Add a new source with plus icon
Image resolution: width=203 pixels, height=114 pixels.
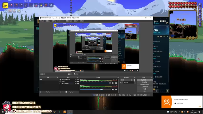click(61, 92)
